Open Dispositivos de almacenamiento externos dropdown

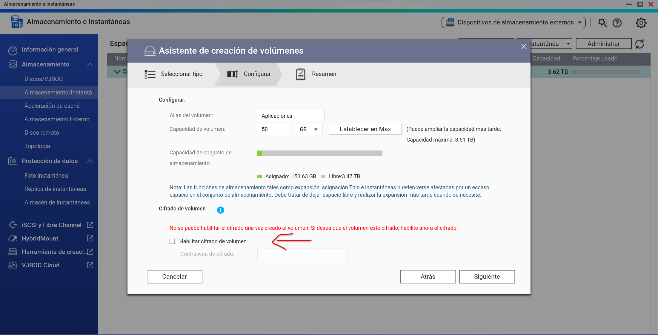pos(513,23)
